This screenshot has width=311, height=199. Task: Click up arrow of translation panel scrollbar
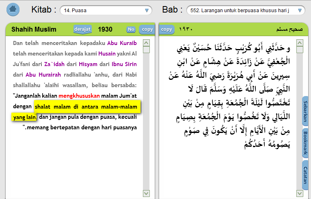[147, 43]
